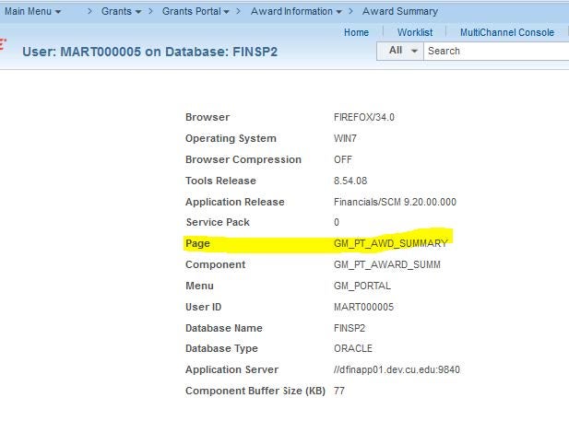The image size is (569, 421).
Task: Click the arrow icon beside Main Menu
Action: click(58, 12)
